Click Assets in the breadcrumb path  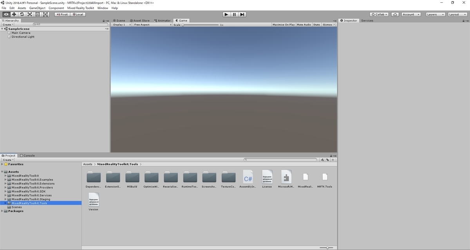(88, 164)
